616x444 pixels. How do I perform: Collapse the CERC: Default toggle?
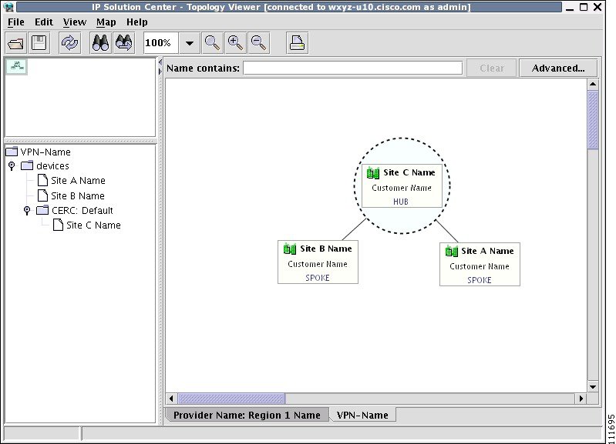pos(27,211)
